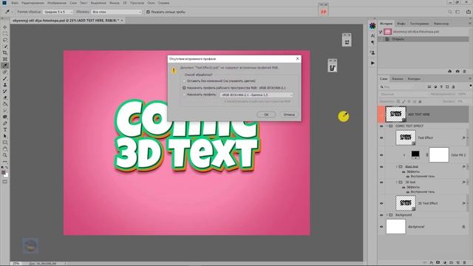Select assign working RGB sRGB radio option
Viewport: 473px width, 266px height.
[184, 88]
